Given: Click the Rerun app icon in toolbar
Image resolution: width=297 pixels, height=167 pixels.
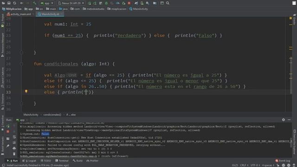Looking at the screenshot, I should [90, 3].
